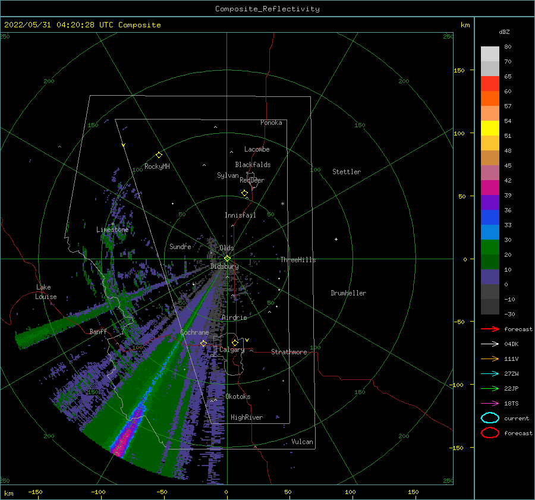The image size is (535, 500).
Task: Click the Airdrie city label
Action: coord(234,317)
